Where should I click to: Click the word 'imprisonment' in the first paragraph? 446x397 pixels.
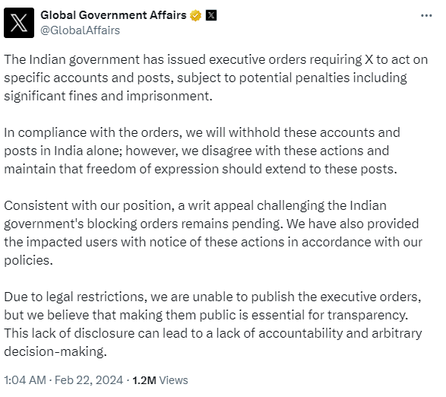tap(168, 97)
